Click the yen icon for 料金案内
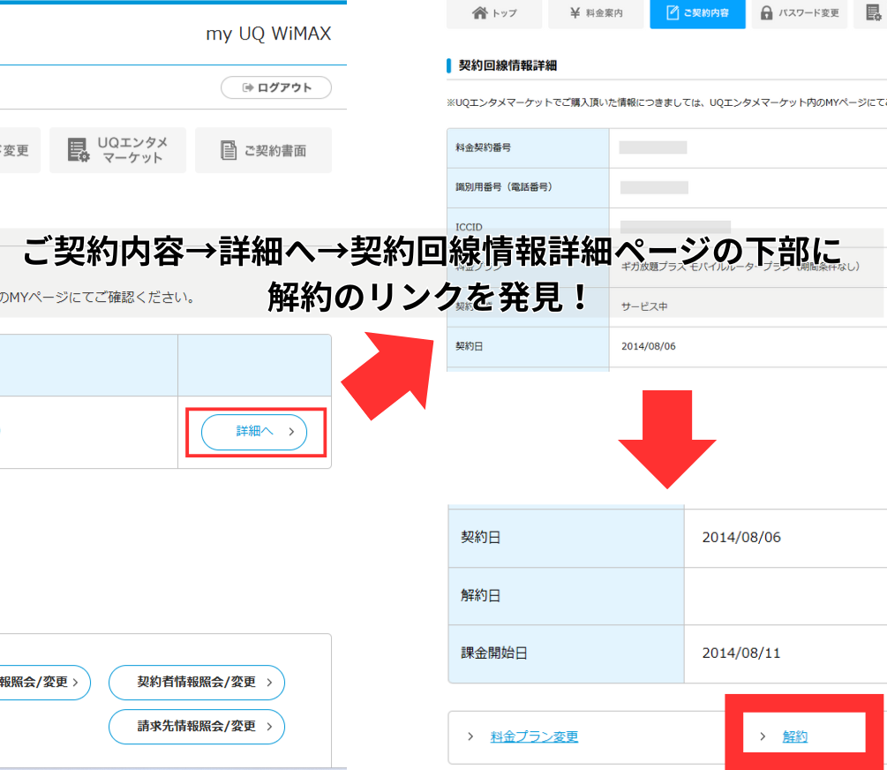 click(x=575, y=12)
